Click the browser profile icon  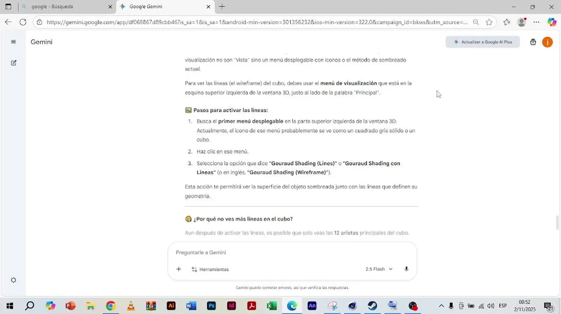click(522, 22)
